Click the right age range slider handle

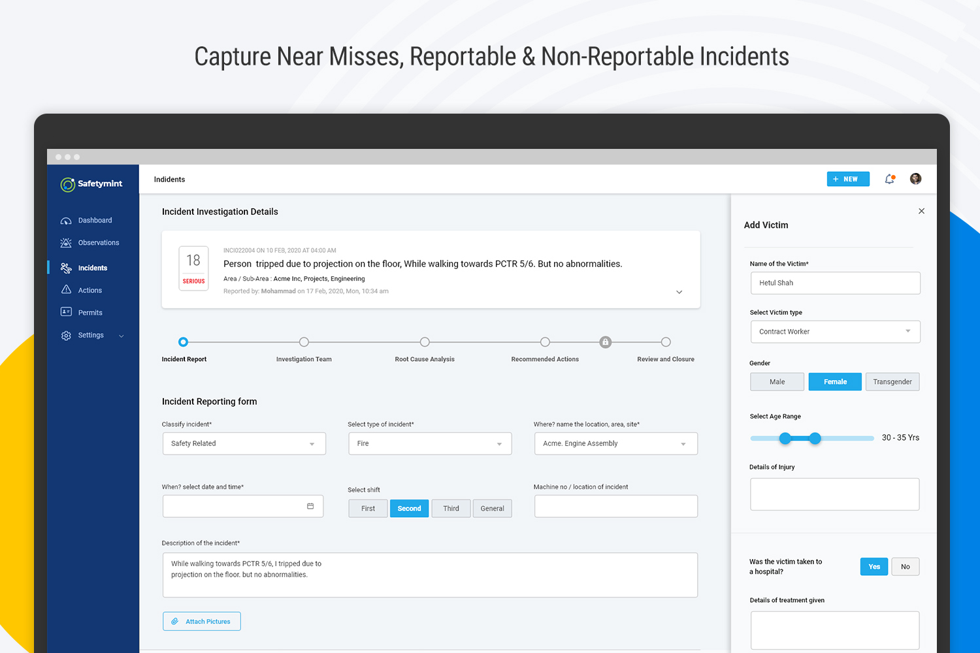[815, 438]
